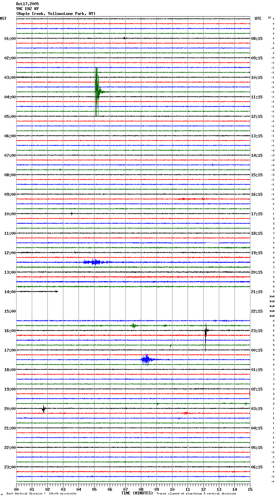276x498 pixels.
Task: Click the station code YMC EHZ WY
Action: 27,9
